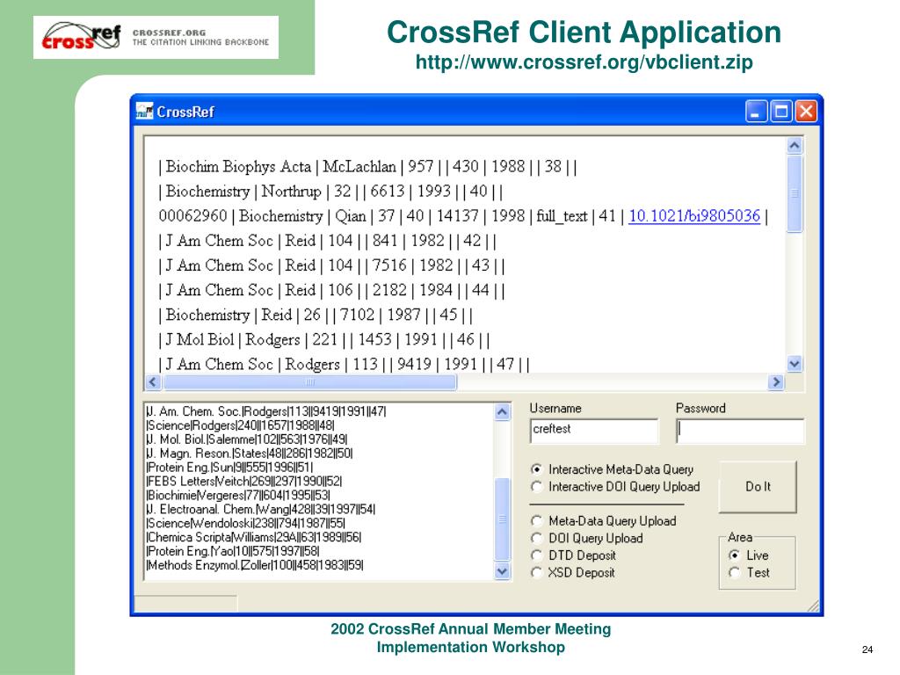Viewport: 900px width, 675px height.
Task: Click the J. Am. Chem. Soc. Rodgers query line
Action: coord(266,411)
